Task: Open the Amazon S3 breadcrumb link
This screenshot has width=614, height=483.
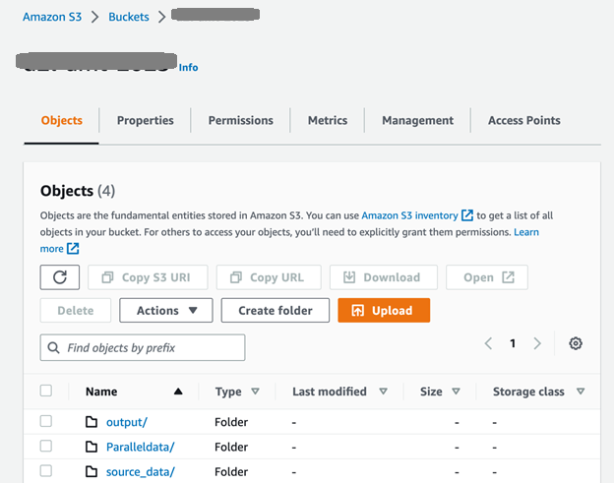Action: [x=52, y=17]
